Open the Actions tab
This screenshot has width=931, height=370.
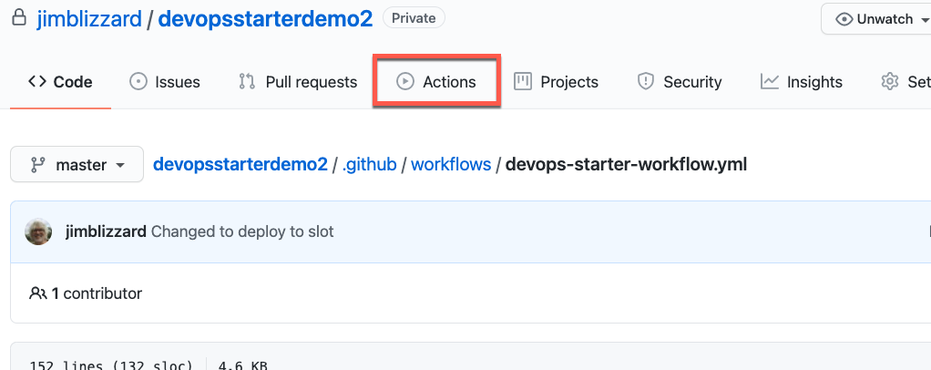pos(436,81)
